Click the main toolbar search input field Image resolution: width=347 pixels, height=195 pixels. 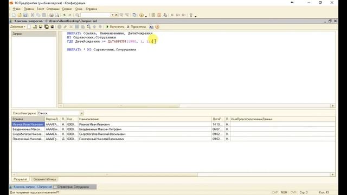point(95,15)
